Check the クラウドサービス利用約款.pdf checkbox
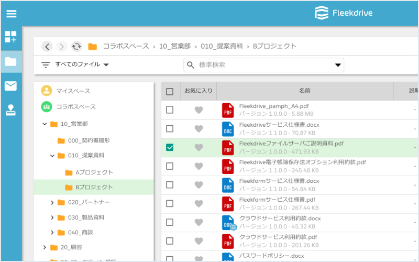Viewport: 419px width, 262px height. (170, 241)
